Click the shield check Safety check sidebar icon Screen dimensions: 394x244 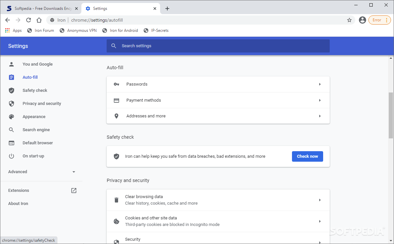11,91
